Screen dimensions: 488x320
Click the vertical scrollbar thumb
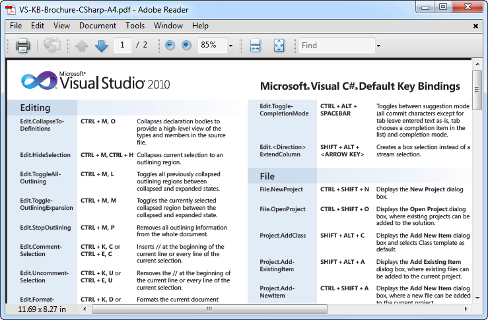[x=477, y=90]
